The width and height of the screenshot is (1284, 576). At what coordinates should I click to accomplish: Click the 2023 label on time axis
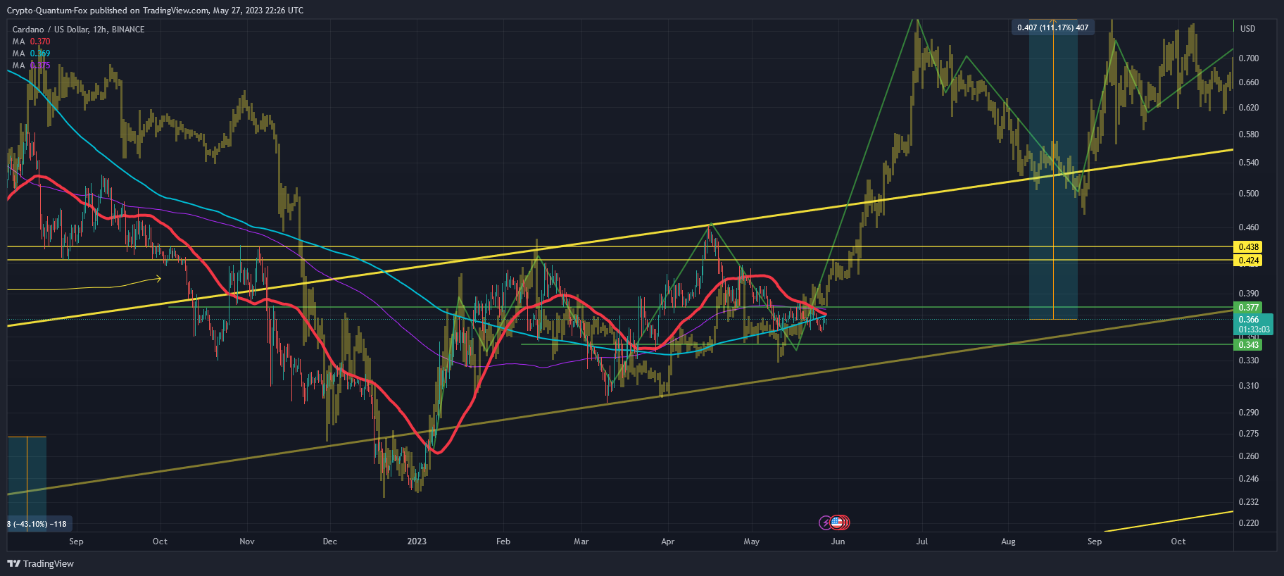click(x=417, y=541)
